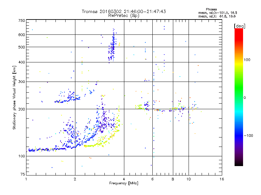
Task: Click the colorbar tick label '-100'
Action: [248, 136]
